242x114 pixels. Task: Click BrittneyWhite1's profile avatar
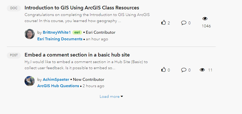click(x=30, y=34)
